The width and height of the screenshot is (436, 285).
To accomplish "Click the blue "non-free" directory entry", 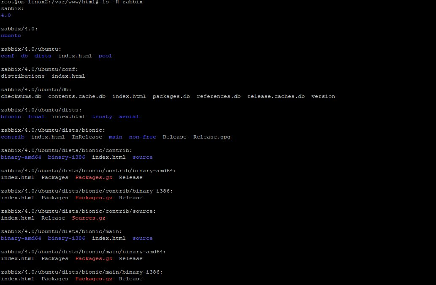I will pos(142,137).
